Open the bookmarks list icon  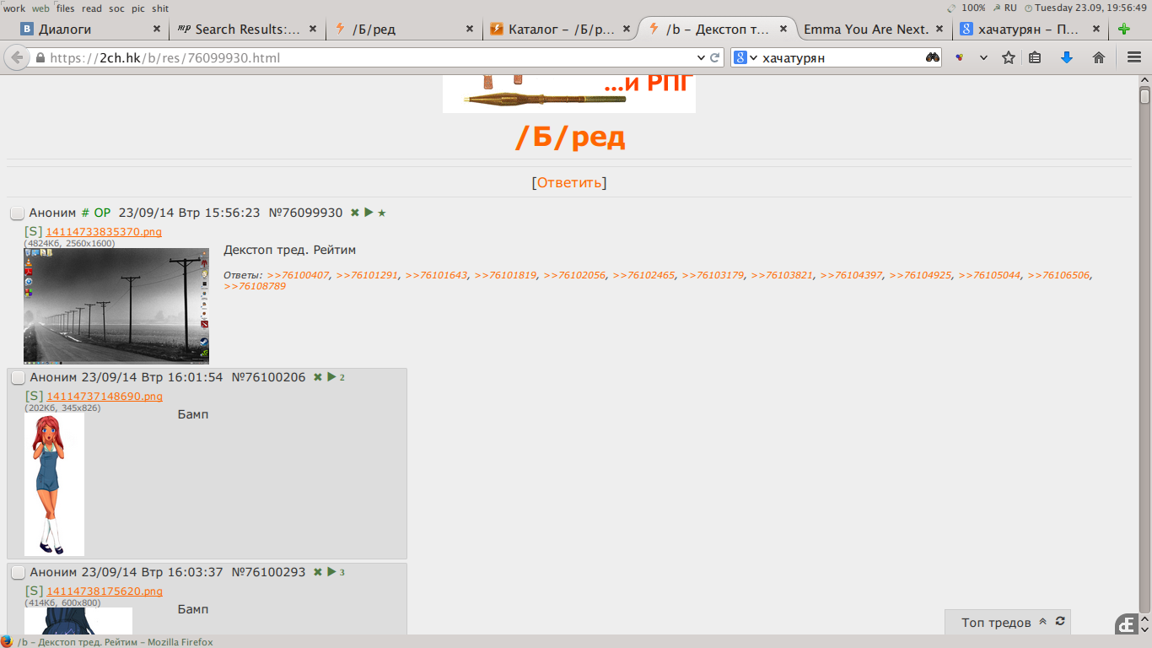coord(1035,57)
